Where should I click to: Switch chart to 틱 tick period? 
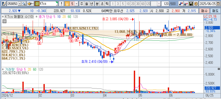click(107, 4)
